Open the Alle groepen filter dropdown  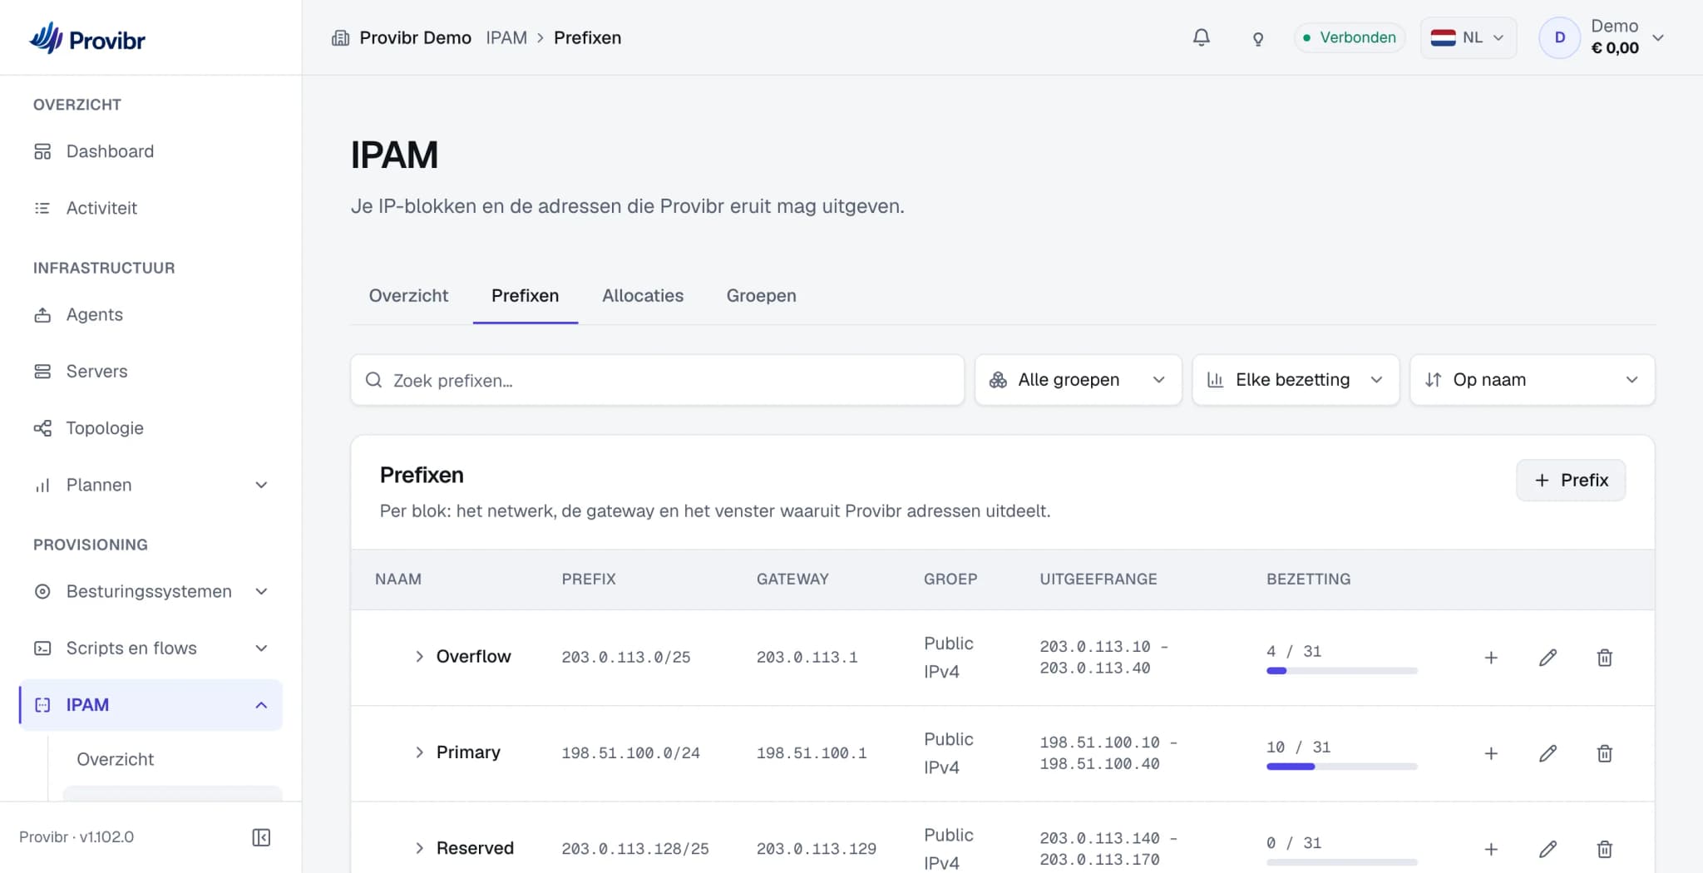(1078, 380)
